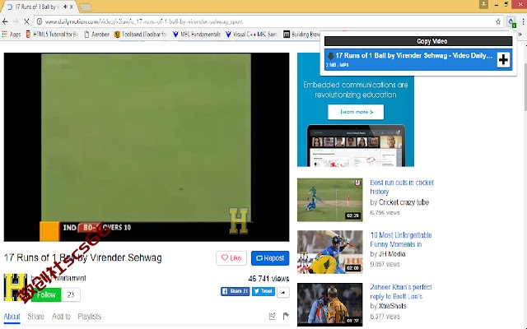Share the video on Facebook

[x=235, y=291]
